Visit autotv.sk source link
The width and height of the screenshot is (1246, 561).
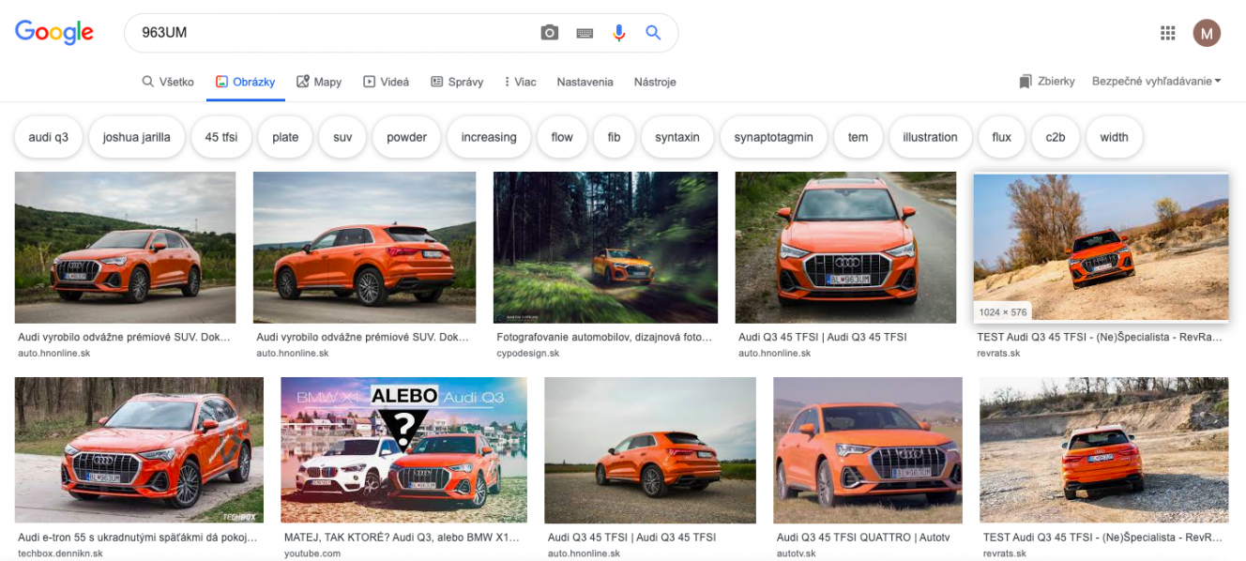(x=796, y=553)
